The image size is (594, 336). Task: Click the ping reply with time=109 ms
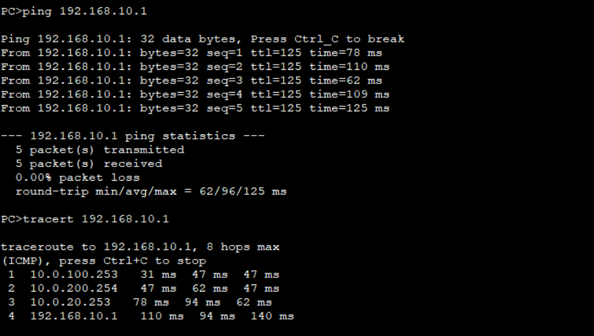click(x=195, y=95)
